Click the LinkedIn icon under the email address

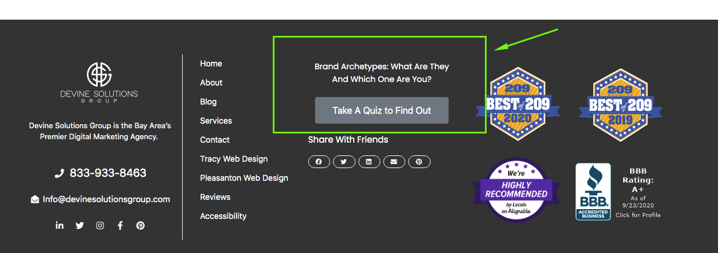coord(60,225)
